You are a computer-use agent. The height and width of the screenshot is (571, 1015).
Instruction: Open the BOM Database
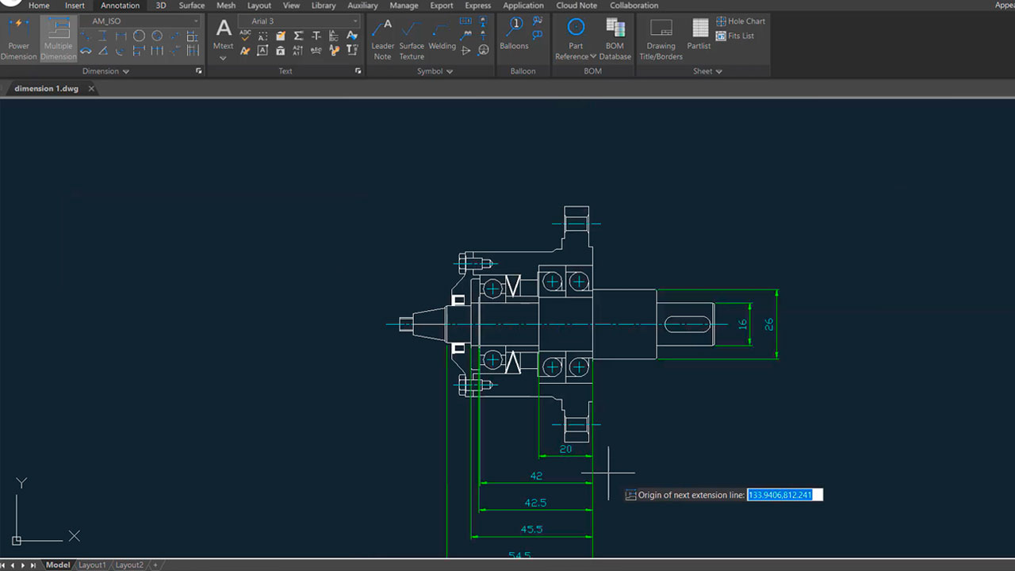pyautogui.click(x=615, y=39)
